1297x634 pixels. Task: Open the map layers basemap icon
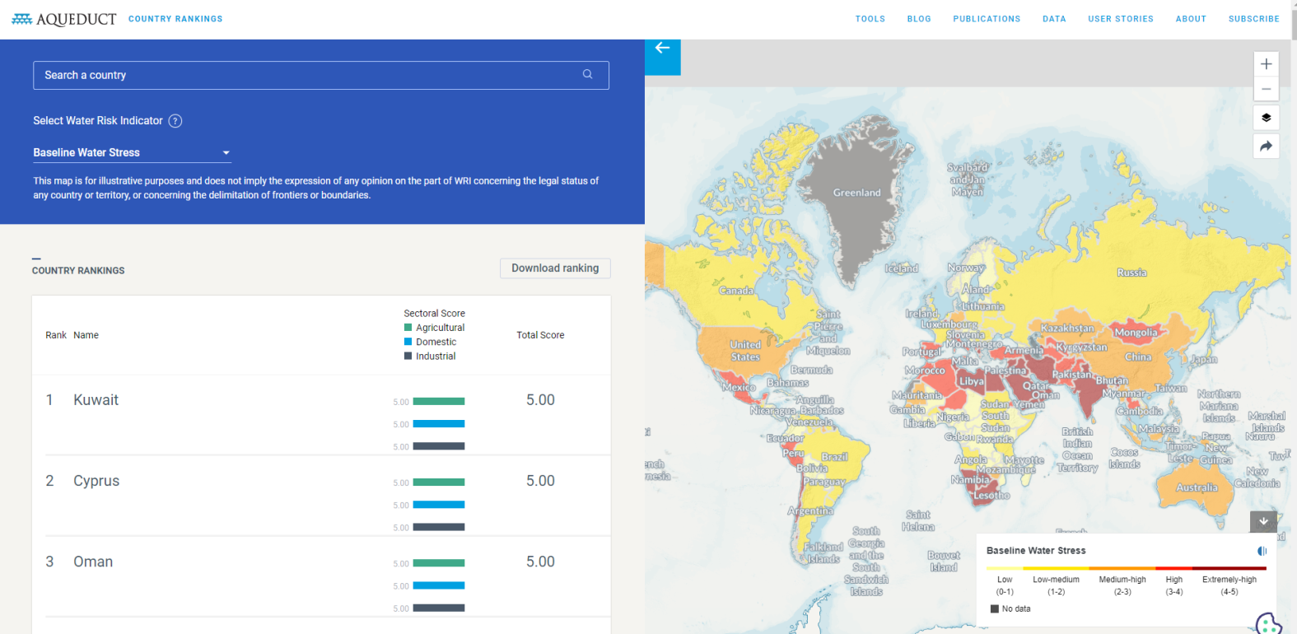(x=1266, y=118)
